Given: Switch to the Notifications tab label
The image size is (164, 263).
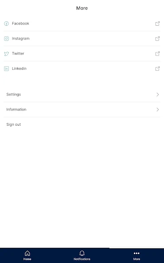Looking at the screenshot, I should tap(82, 259).
